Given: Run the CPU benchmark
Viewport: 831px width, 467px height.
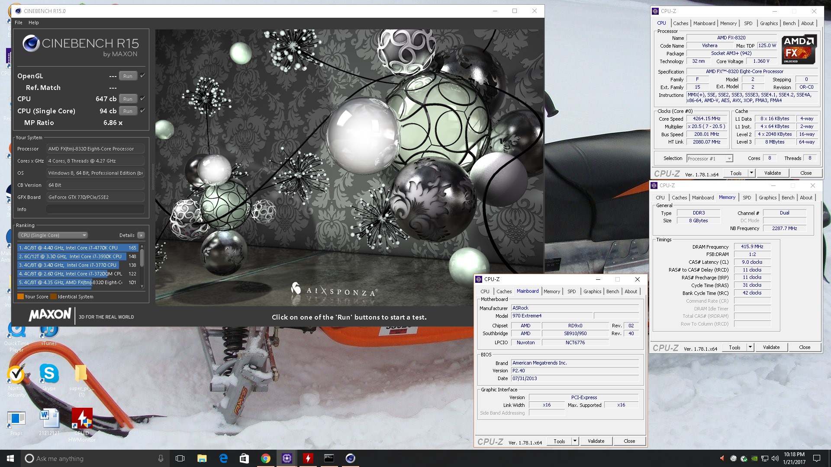Looking at the screenshot, I should [x=128, y=99].
